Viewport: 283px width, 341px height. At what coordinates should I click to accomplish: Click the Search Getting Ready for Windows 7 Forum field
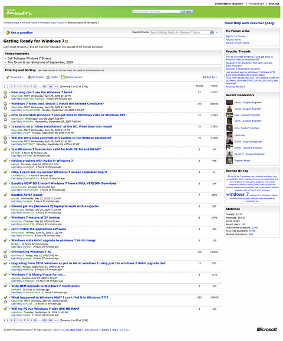click(180, 32)
